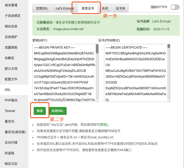Viewport: 184px width, 168px height.
Task: Click the 关闭 tab
Action: pos(105,8)
